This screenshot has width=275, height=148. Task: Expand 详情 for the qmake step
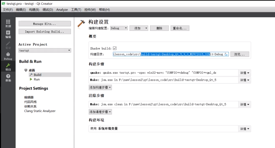pyautogui.click(x=244, y=73)
